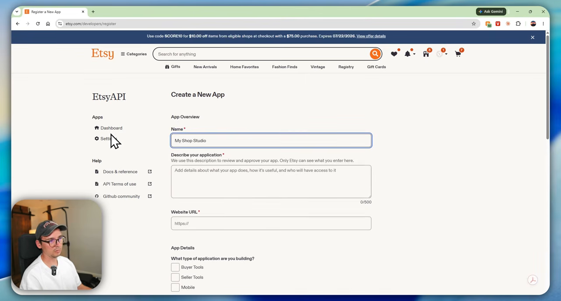
Task: Click the app Name field
Action: 271,140
